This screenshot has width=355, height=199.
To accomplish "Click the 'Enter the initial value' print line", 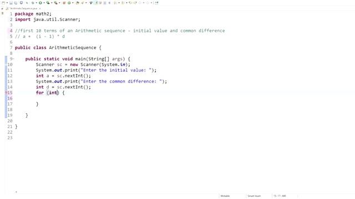I will tap(96, 70).
